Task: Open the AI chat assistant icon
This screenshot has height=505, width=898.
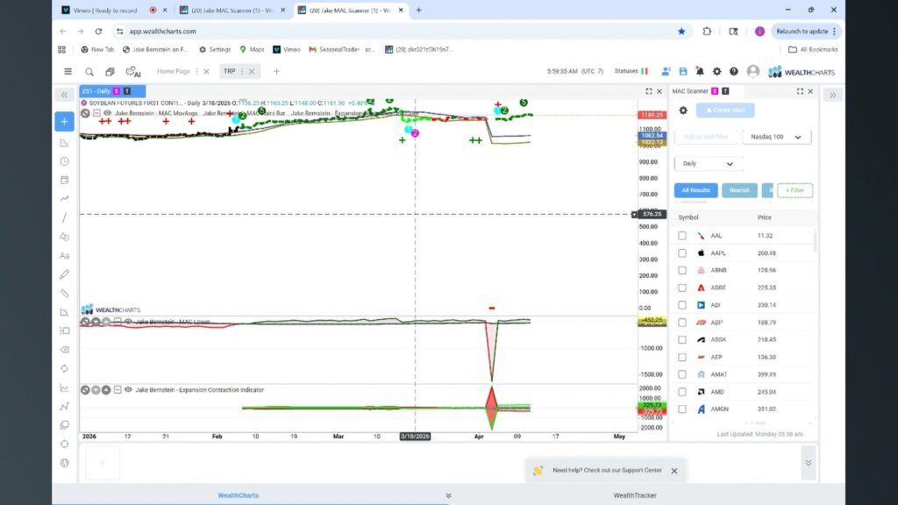Action: (x=132, y=72)
